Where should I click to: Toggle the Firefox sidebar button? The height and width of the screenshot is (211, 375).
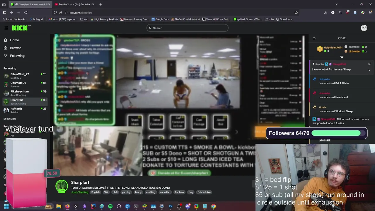[x=4, y=13]
